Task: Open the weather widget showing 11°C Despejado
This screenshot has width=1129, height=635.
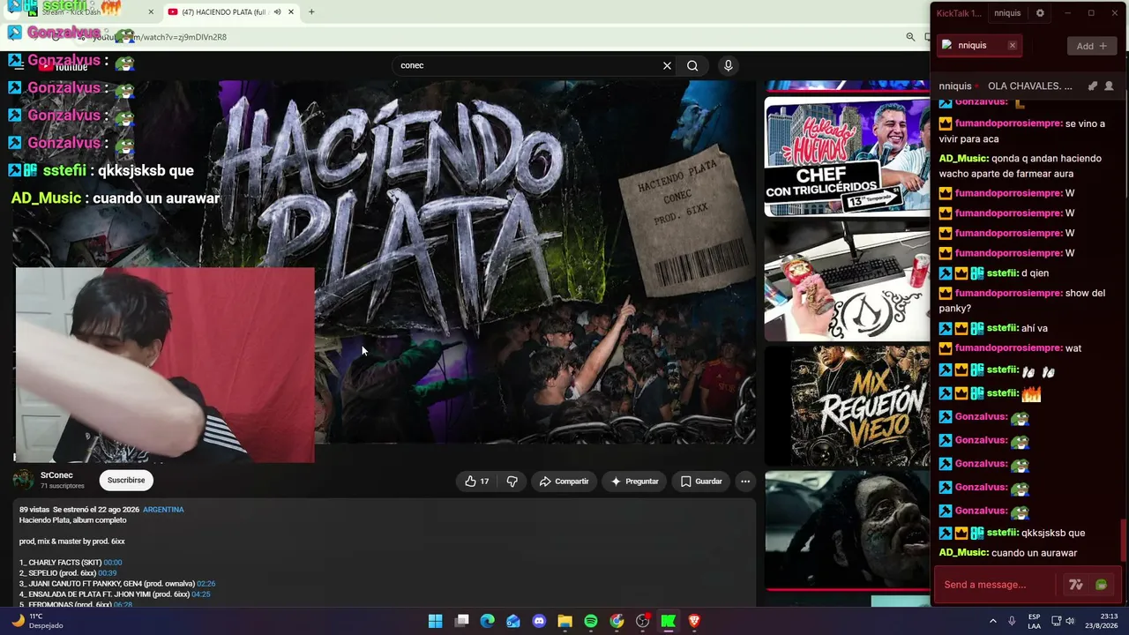Action: coord(37,621)
